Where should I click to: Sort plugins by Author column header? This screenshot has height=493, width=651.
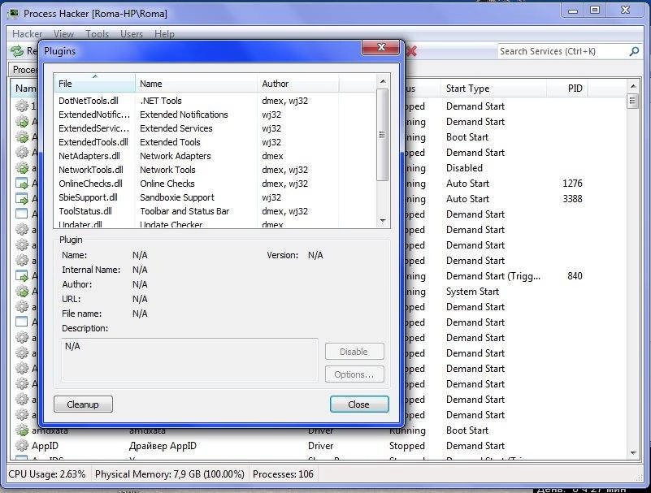click(297, 84)
